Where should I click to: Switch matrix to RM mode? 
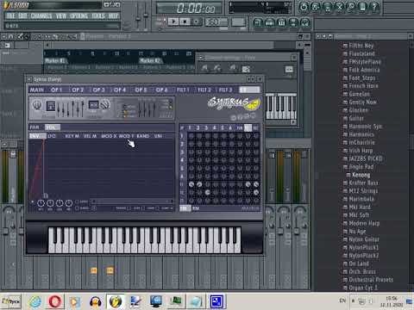click(x=196, y=208)
